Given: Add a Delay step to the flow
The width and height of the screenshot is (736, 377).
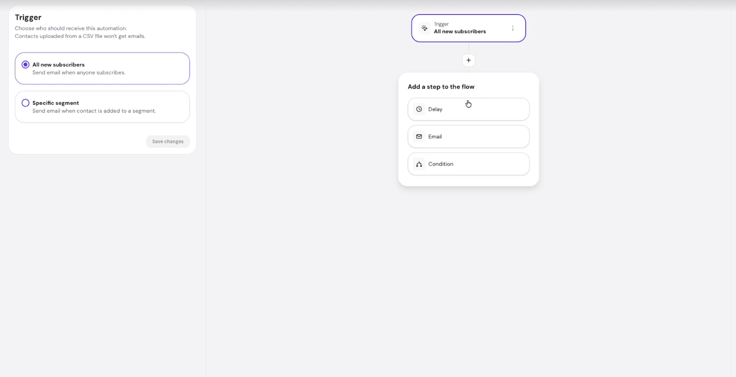Looking at the screenshot, I should (x=469, y=109).
